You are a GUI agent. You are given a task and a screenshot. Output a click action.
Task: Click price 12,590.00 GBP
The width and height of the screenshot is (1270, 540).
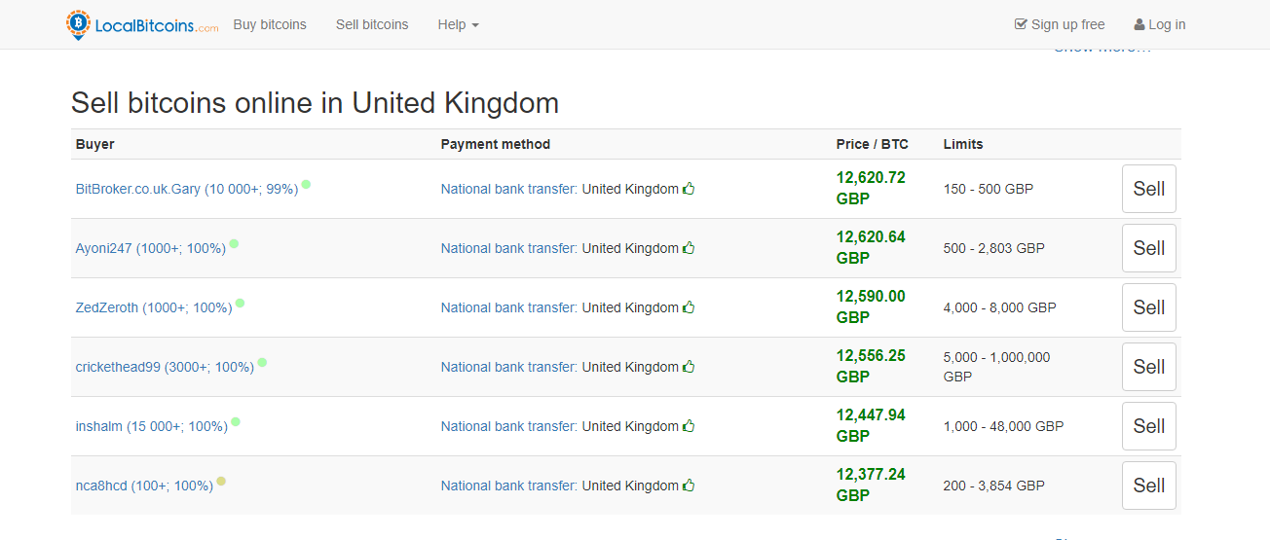coord(871,306)
